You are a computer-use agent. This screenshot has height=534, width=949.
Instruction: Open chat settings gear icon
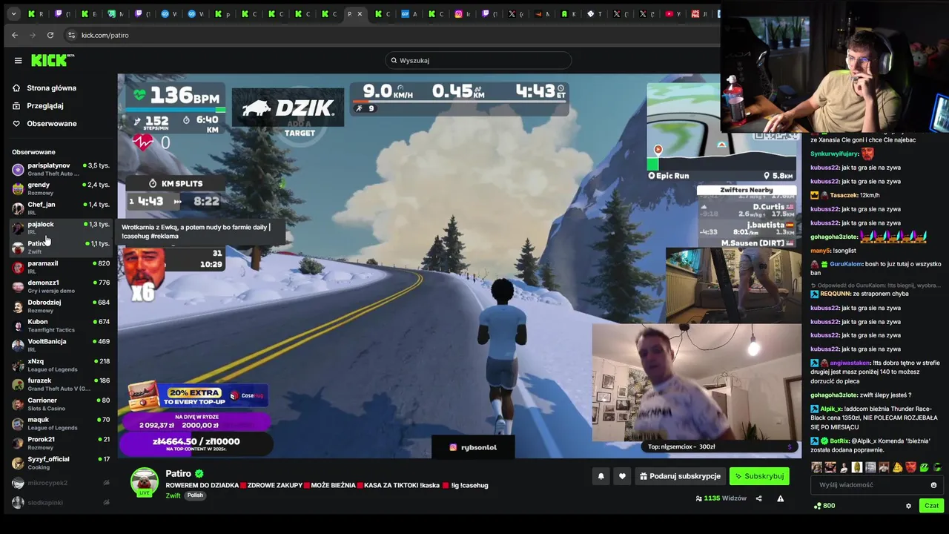908,506
